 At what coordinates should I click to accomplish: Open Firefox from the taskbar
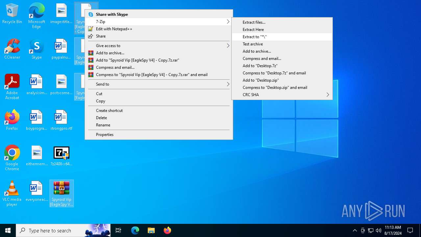(167, 230)
